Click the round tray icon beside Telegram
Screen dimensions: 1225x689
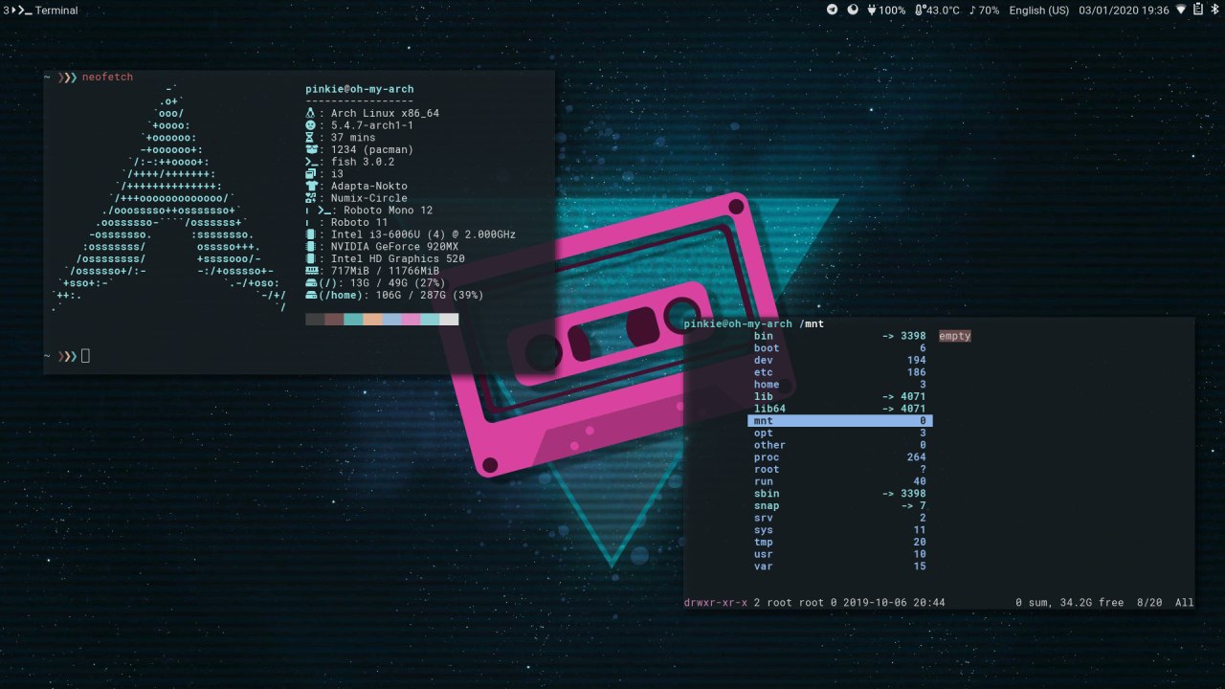(x=853, y=10)
